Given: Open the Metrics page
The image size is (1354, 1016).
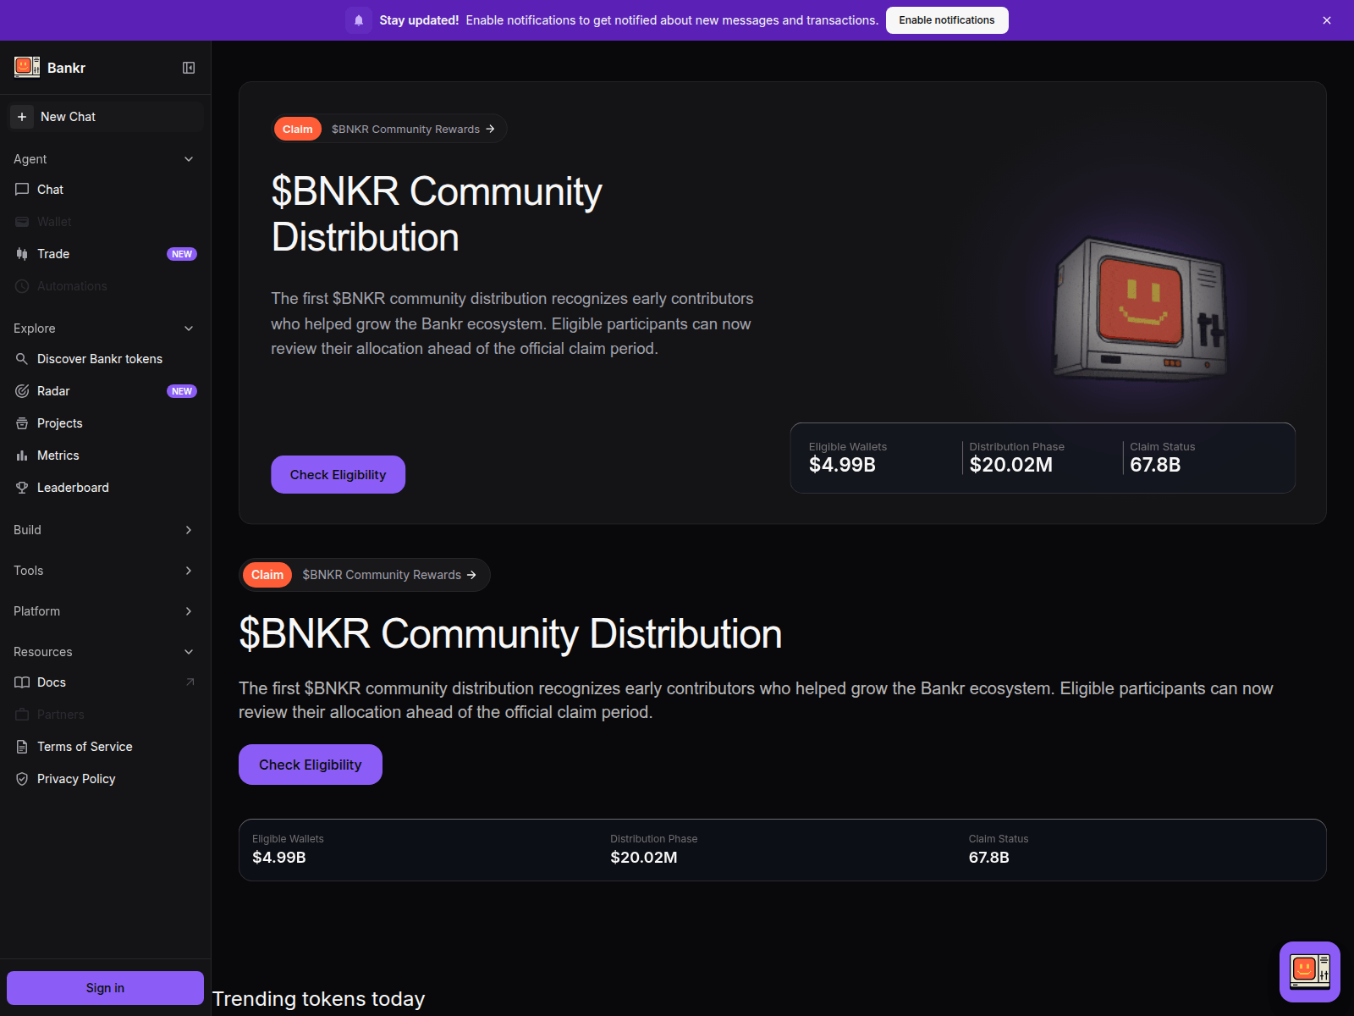Looking at the screenshot, I should coord(105,456).
